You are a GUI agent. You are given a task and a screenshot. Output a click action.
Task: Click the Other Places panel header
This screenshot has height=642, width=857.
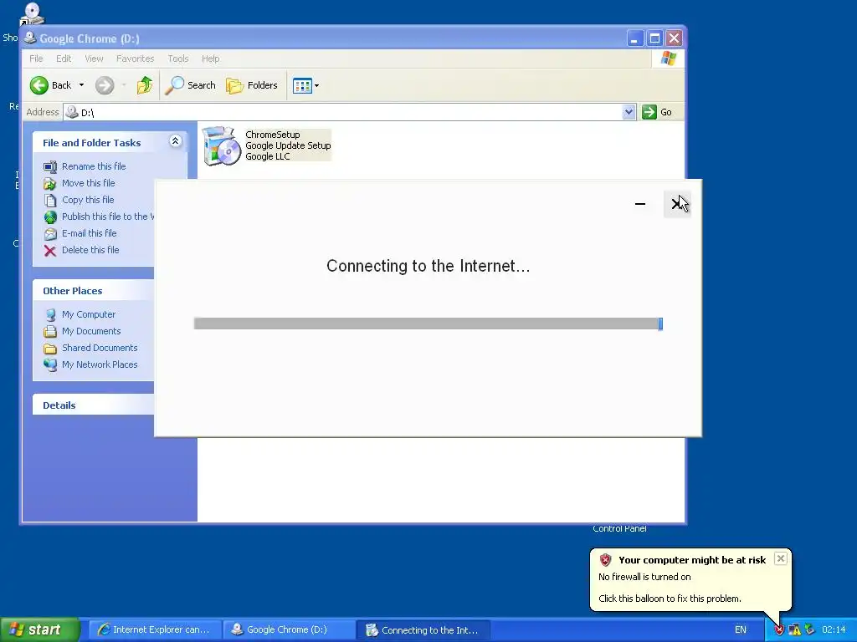click(93, 290)
